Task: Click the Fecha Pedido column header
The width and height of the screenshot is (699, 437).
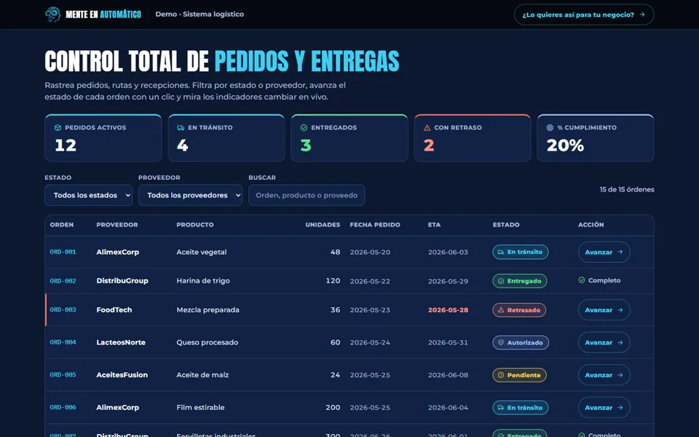Action: 375,225
